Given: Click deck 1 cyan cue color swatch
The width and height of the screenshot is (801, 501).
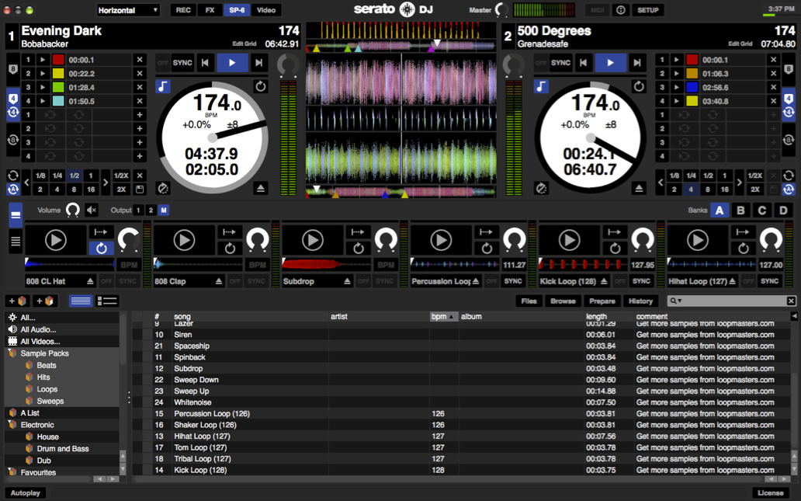Looking at the screenshot, I should click(x=58, y=101).
